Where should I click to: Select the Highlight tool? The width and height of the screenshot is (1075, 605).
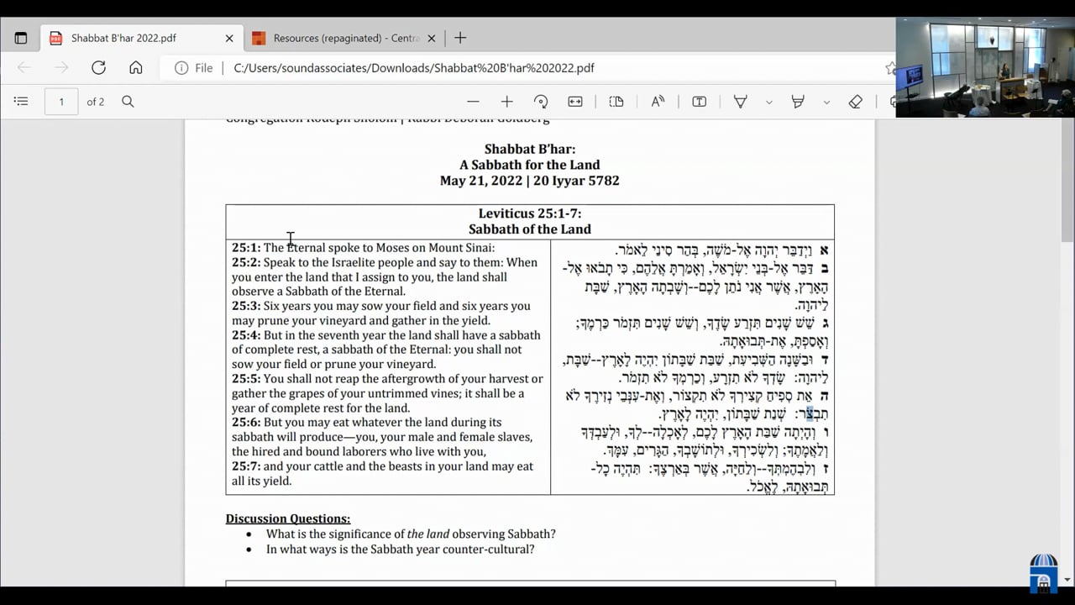(x=798, y=102)
